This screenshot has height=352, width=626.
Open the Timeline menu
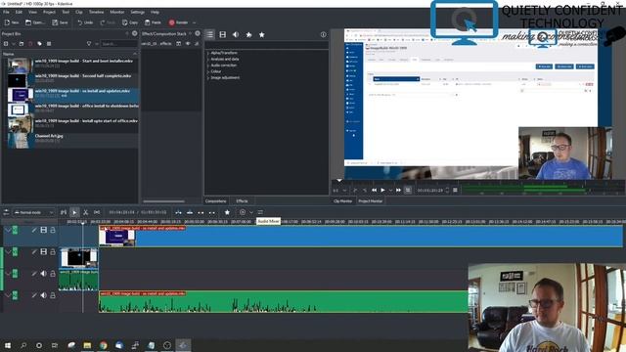coord(96,12)
